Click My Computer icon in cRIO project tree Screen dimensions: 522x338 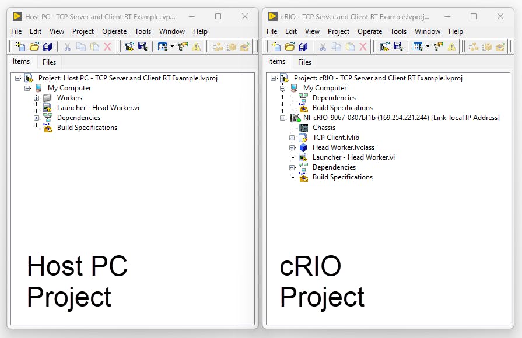tap(294, 88)
